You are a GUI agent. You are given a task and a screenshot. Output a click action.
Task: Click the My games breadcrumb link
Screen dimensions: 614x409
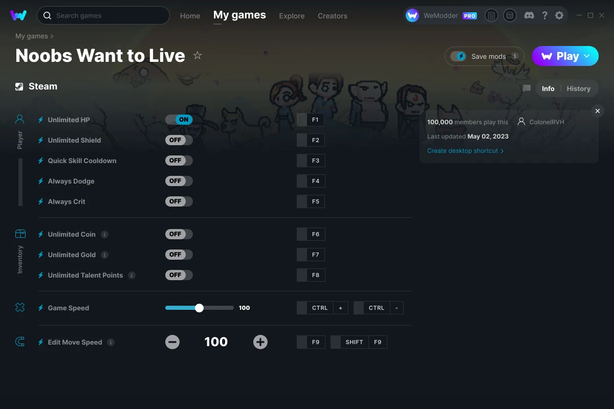click(x=32, y=36)
